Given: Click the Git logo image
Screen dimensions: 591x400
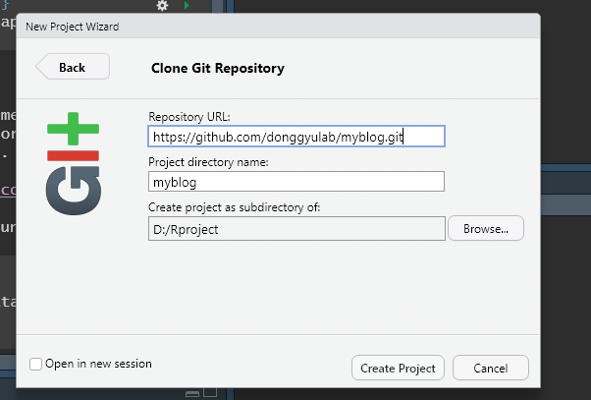Looking at the screenshot, I should click(73, 163).
